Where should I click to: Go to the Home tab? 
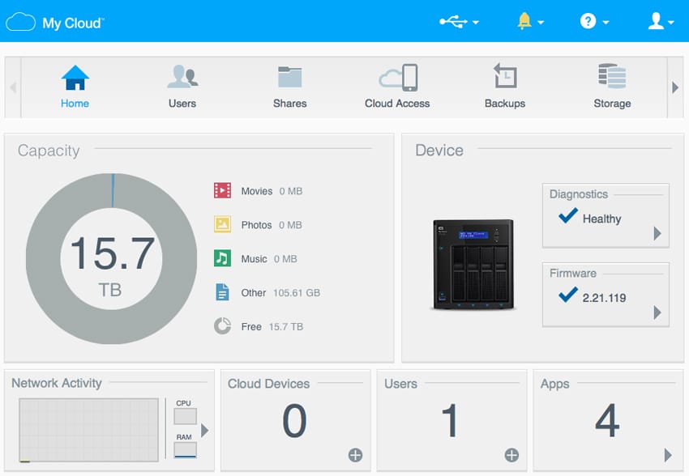[75, 87]
